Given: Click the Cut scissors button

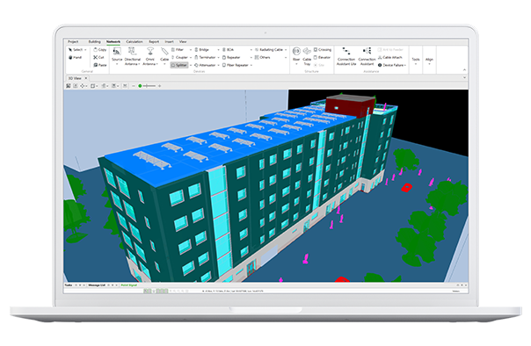Looking at the screenshot, I should 98,57.
